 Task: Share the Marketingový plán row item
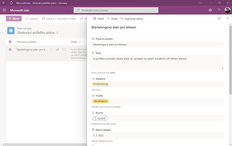click(57, 49)
